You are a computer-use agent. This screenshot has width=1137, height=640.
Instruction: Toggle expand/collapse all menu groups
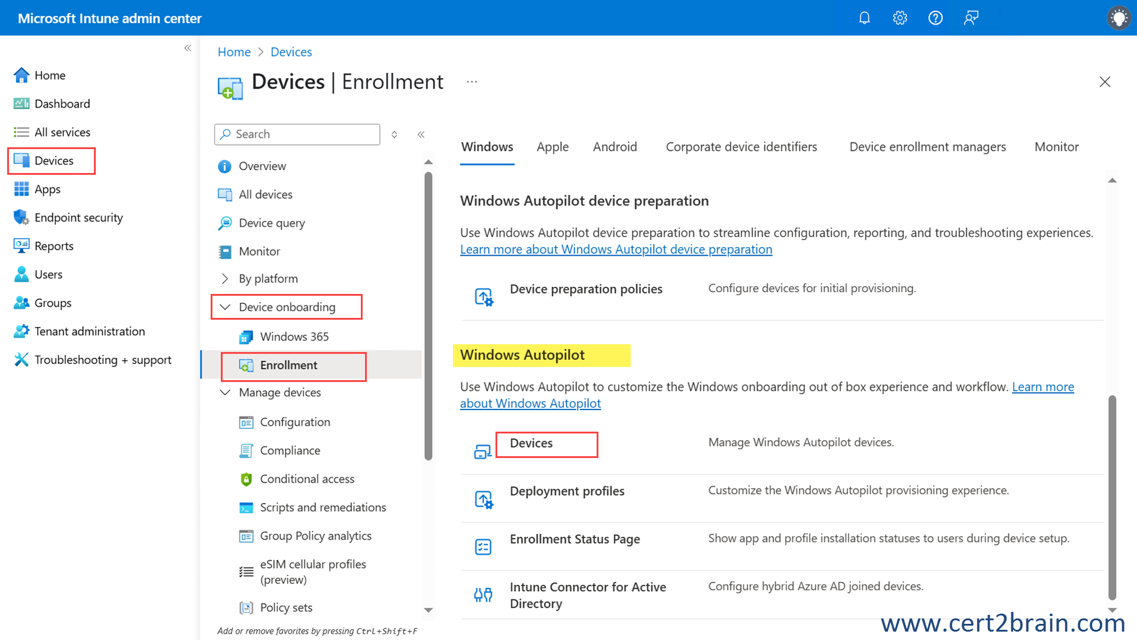point(394,134)
